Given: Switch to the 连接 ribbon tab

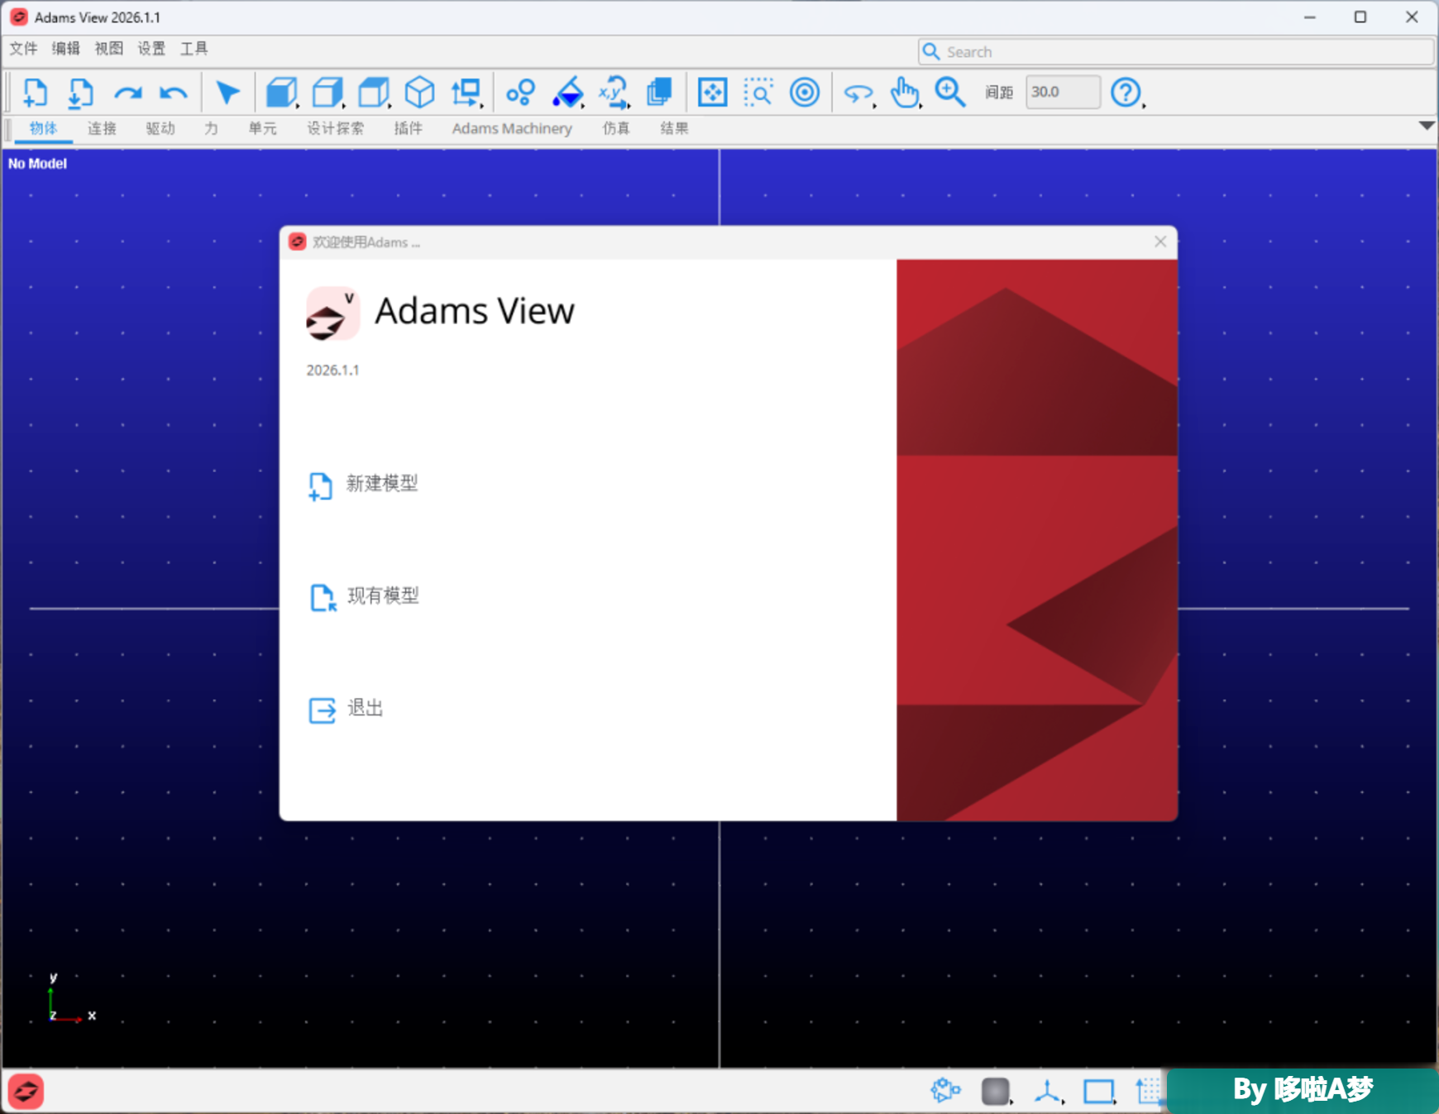Looking at the screenshot, I should tap(102, 128).
